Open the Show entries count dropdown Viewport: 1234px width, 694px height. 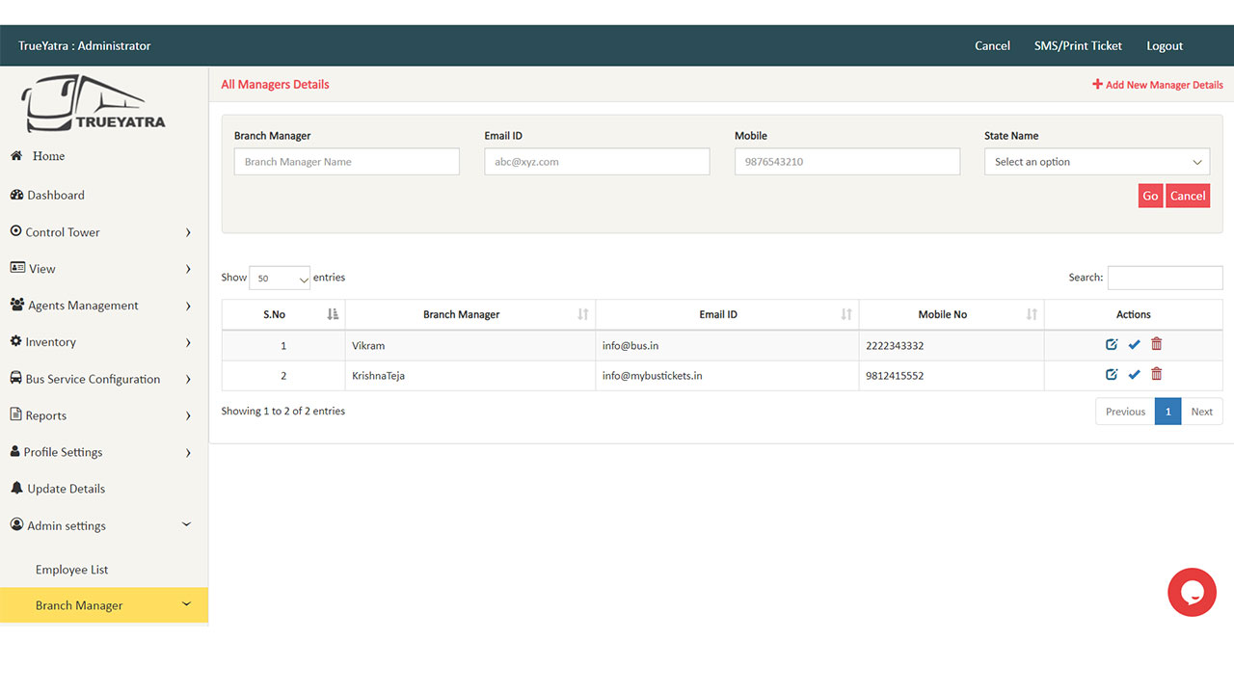(280, 278)
